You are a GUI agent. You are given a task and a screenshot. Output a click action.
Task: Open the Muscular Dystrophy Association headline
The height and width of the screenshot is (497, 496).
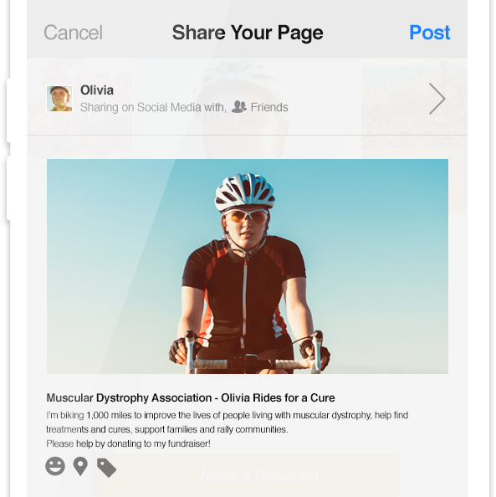[x=191, y=397]
